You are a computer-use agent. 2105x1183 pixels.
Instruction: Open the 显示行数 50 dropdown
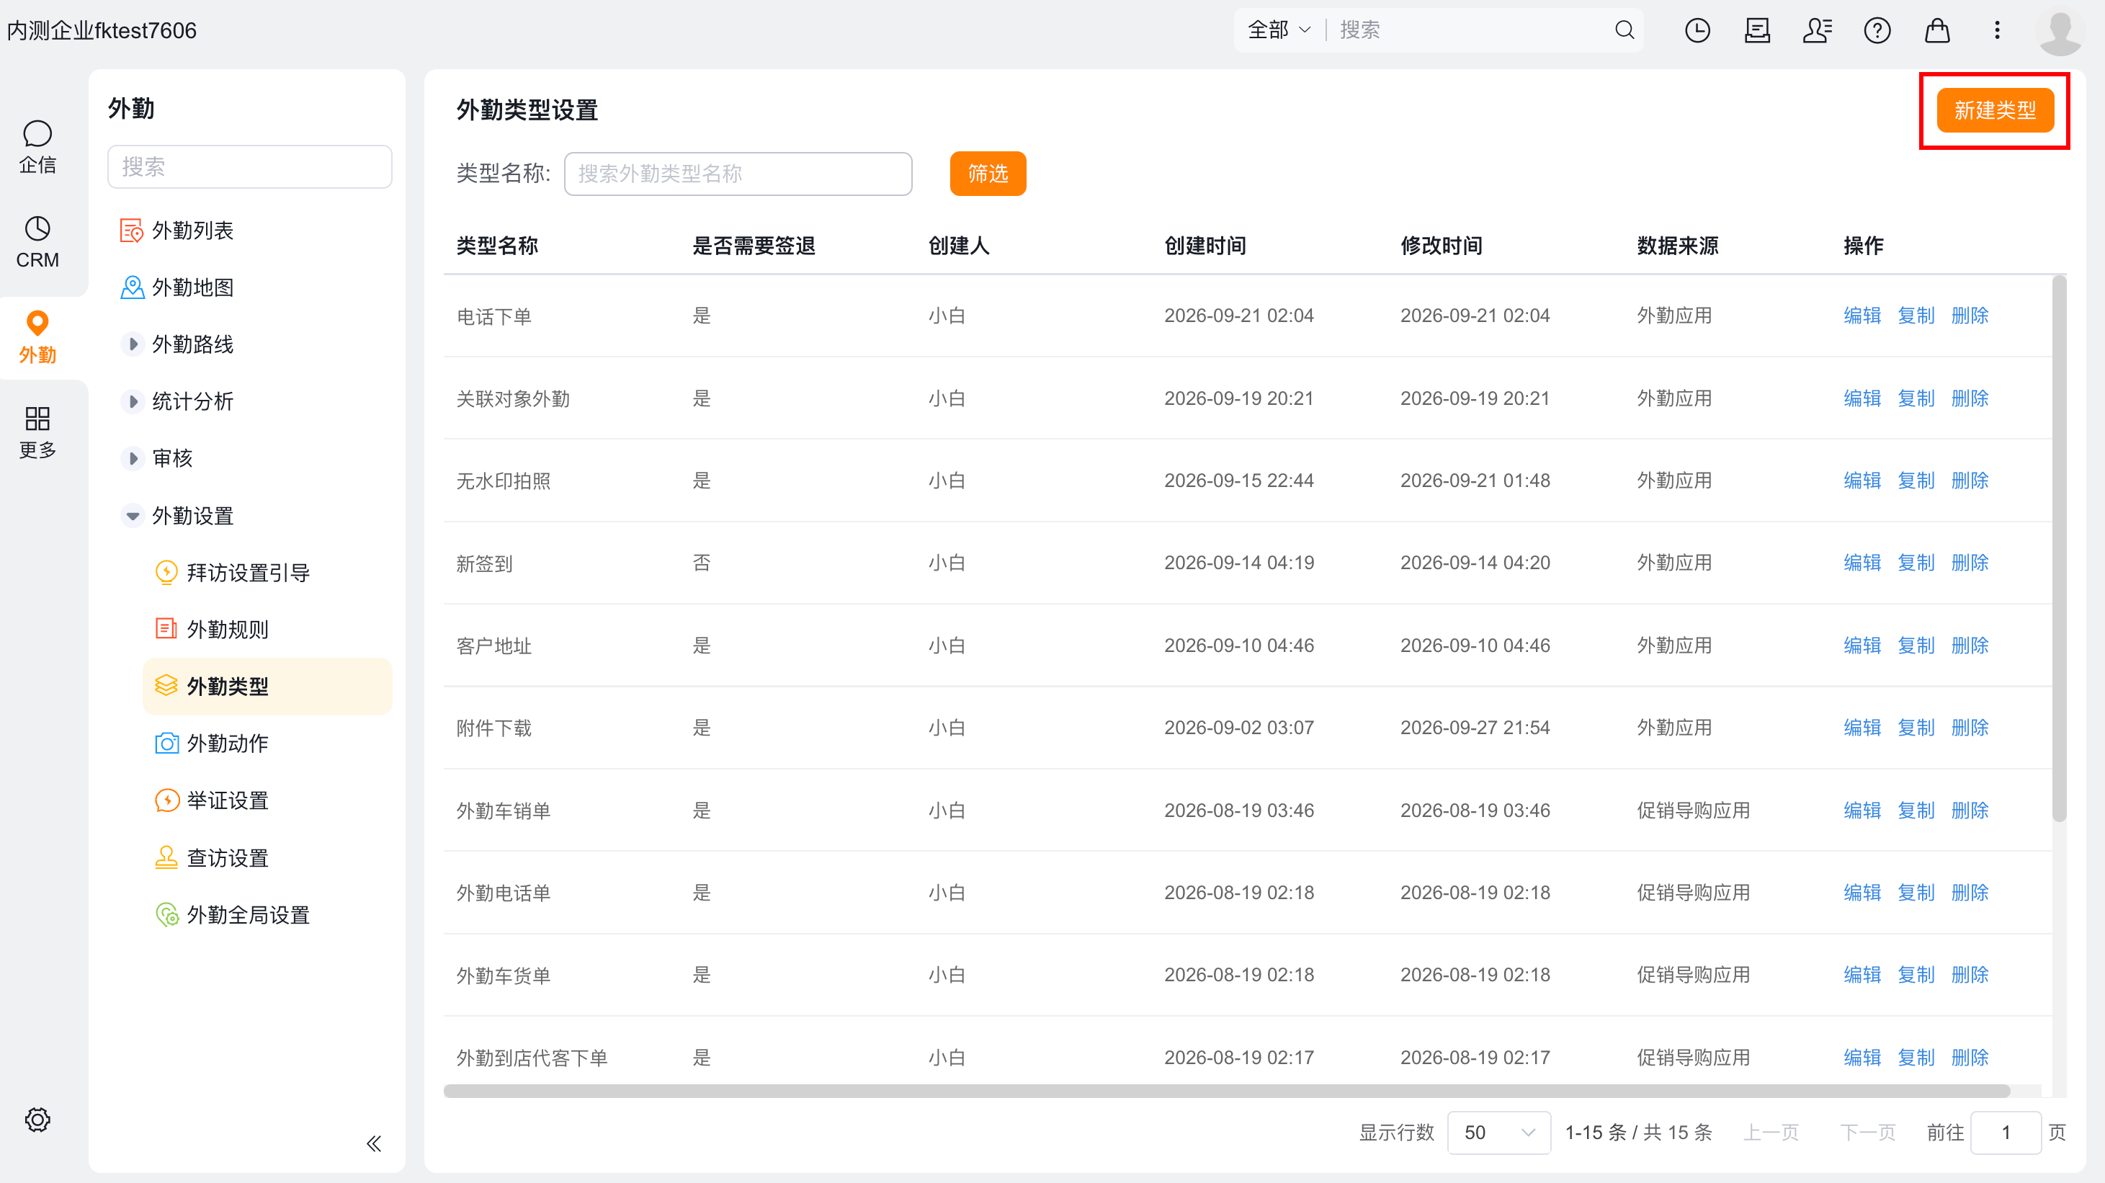coord(1498,1133)
